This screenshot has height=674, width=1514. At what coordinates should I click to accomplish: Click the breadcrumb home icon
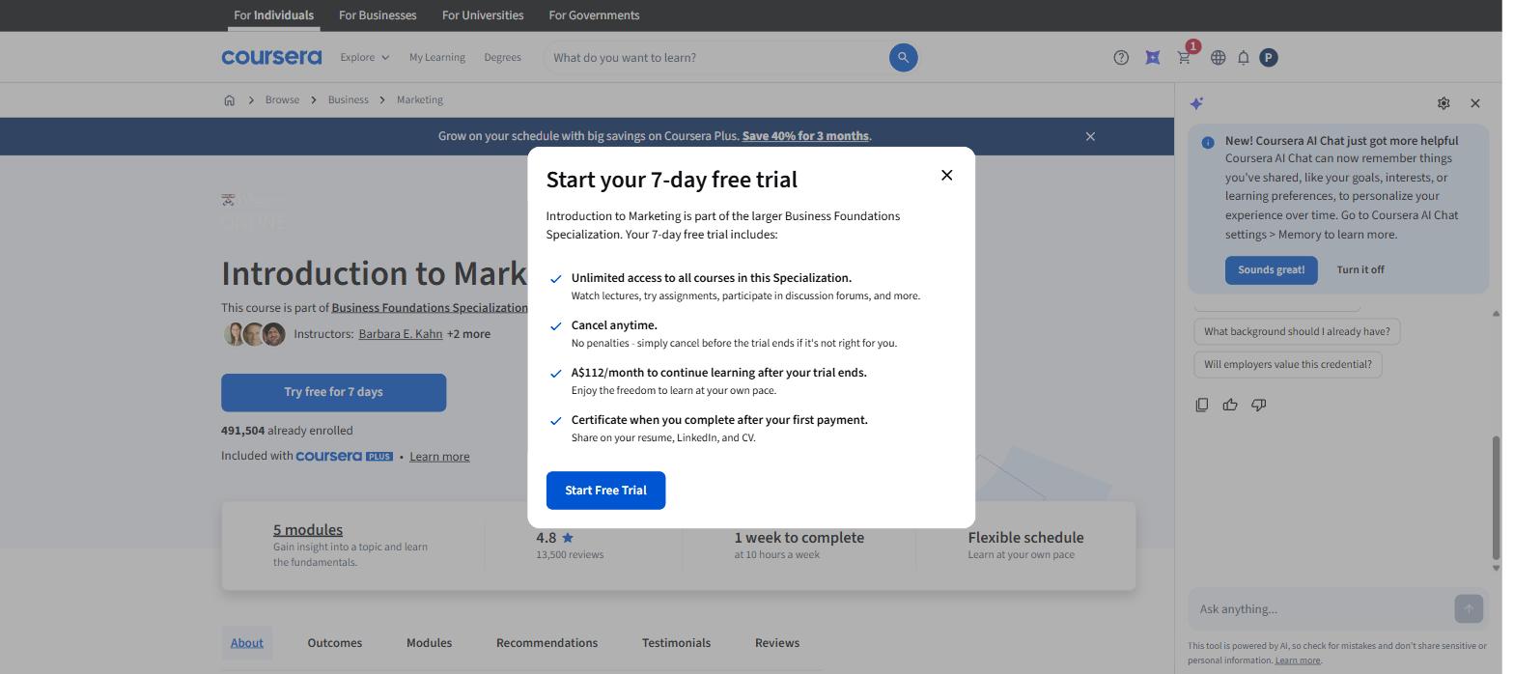[x=229, y=99]
